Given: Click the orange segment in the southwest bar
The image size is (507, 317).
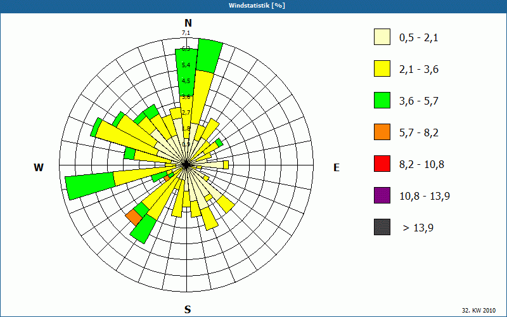Looking at the screenshot, I should coord(134,217).
